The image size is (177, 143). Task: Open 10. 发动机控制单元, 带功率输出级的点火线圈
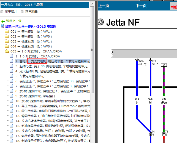coord(53,101)
